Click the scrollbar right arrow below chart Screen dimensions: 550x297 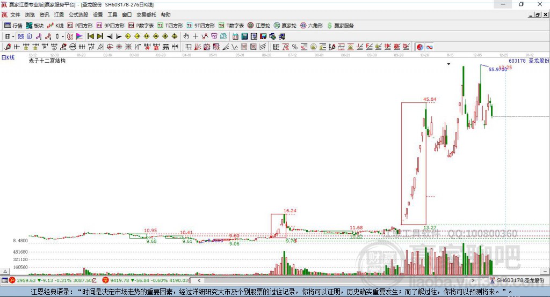point(473,280)
